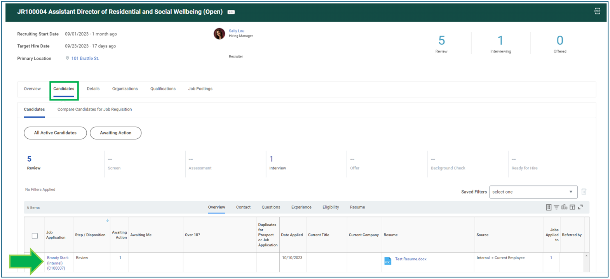Open the Test Resume.docx link

(411, 259)
